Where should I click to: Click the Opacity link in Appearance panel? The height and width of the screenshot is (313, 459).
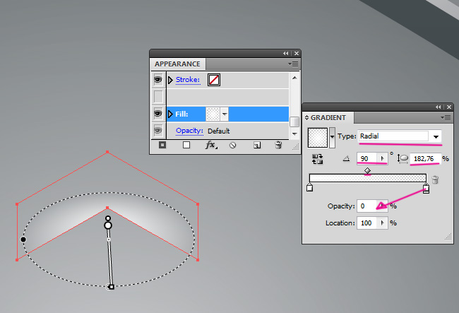(x=189, y=131)
